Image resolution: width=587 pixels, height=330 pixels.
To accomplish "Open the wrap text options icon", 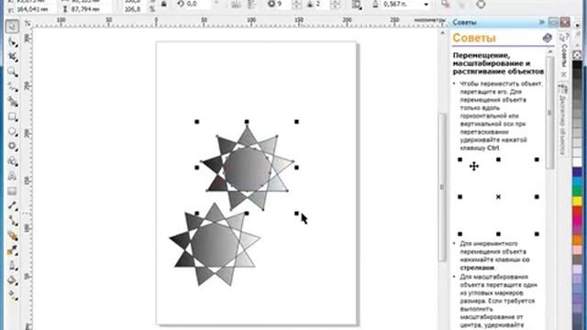I will [x=357, y=4].
